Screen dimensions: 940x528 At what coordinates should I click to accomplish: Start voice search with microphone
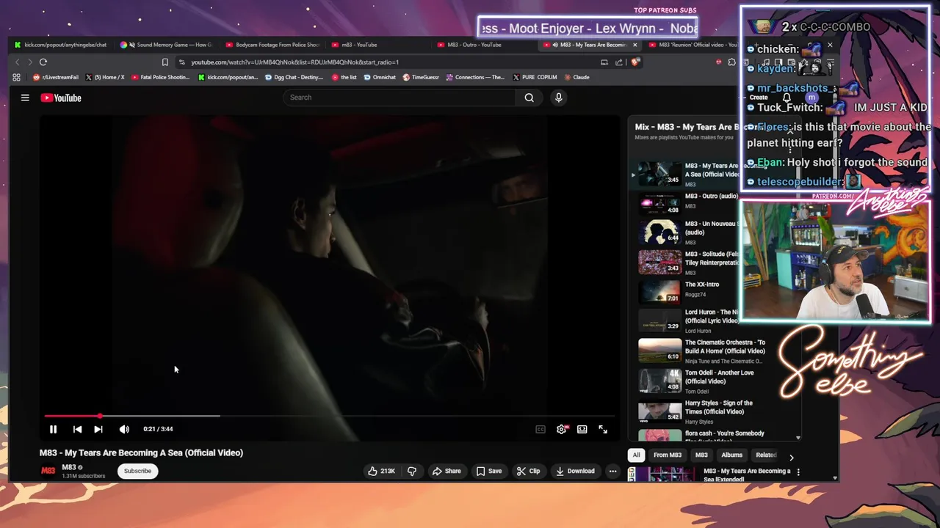pos(559,98)
